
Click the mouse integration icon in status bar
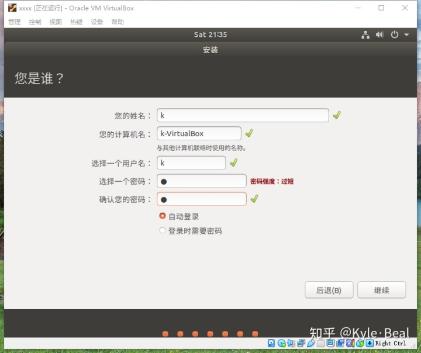pyautogui.click(x=361, y=343)
